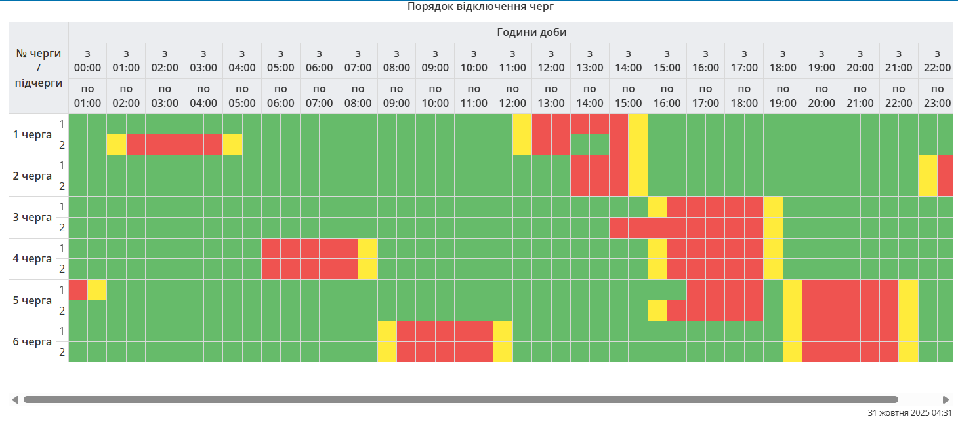
Task: Select the "6 черга" row label
Action: [x=32, y=341]
